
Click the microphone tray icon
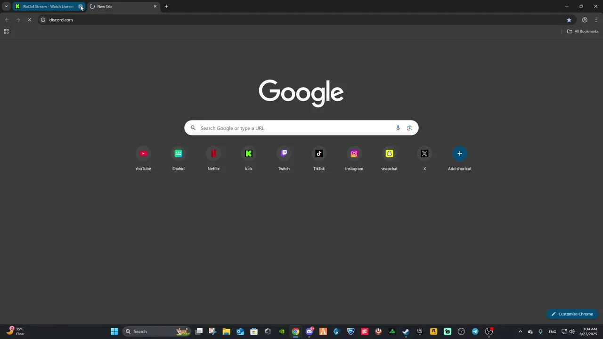click(x=540, y=331)
